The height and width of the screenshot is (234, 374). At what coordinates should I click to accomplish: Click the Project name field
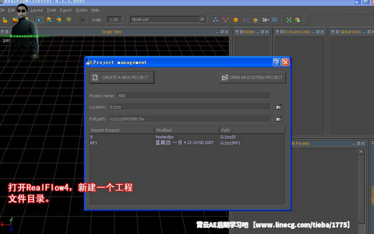[x=193, y=96]
